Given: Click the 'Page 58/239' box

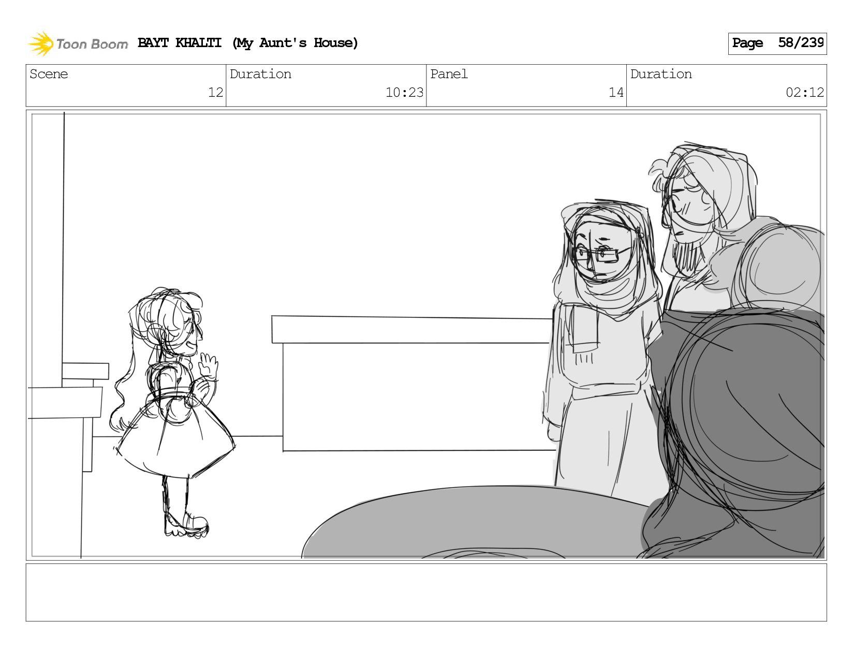Looking at the screenshot, I should pyautogui.click(x=777, y=43).
